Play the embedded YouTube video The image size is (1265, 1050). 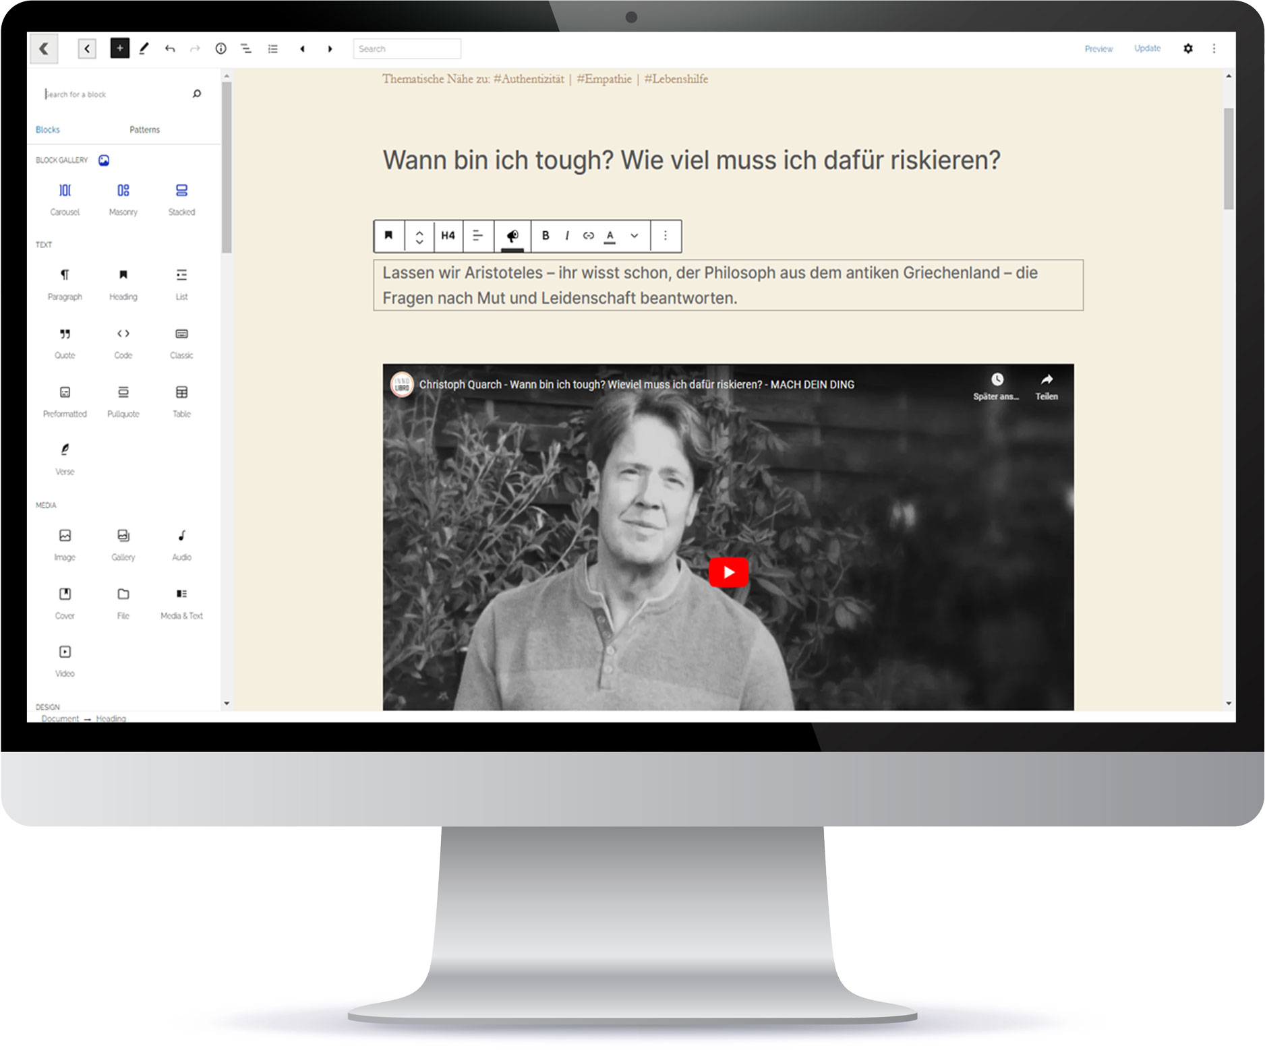click(728, 572)
